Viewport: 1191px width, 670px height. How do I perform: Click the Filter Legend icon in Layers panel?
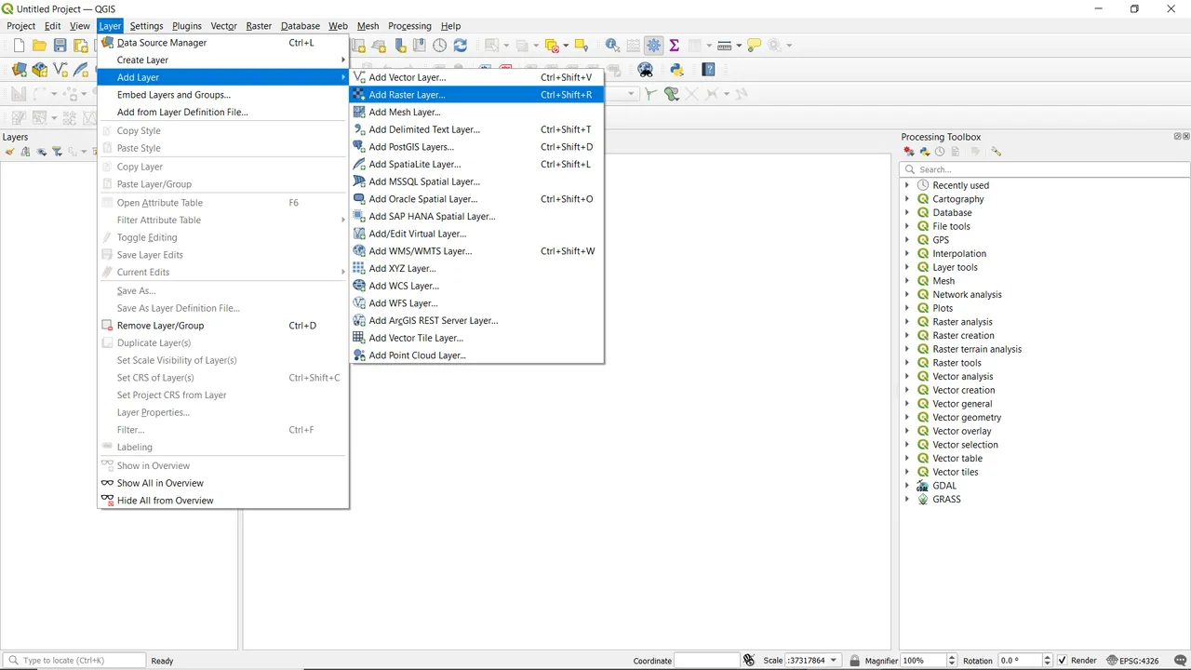pyautogui.click(x=57, y=152)
